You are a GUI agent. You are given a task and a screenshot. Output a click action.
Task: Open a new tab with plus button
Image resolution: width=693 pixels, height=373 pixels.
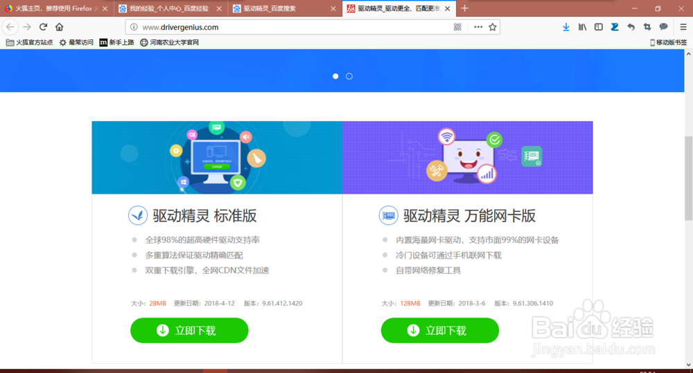click(x=464, y=8)
